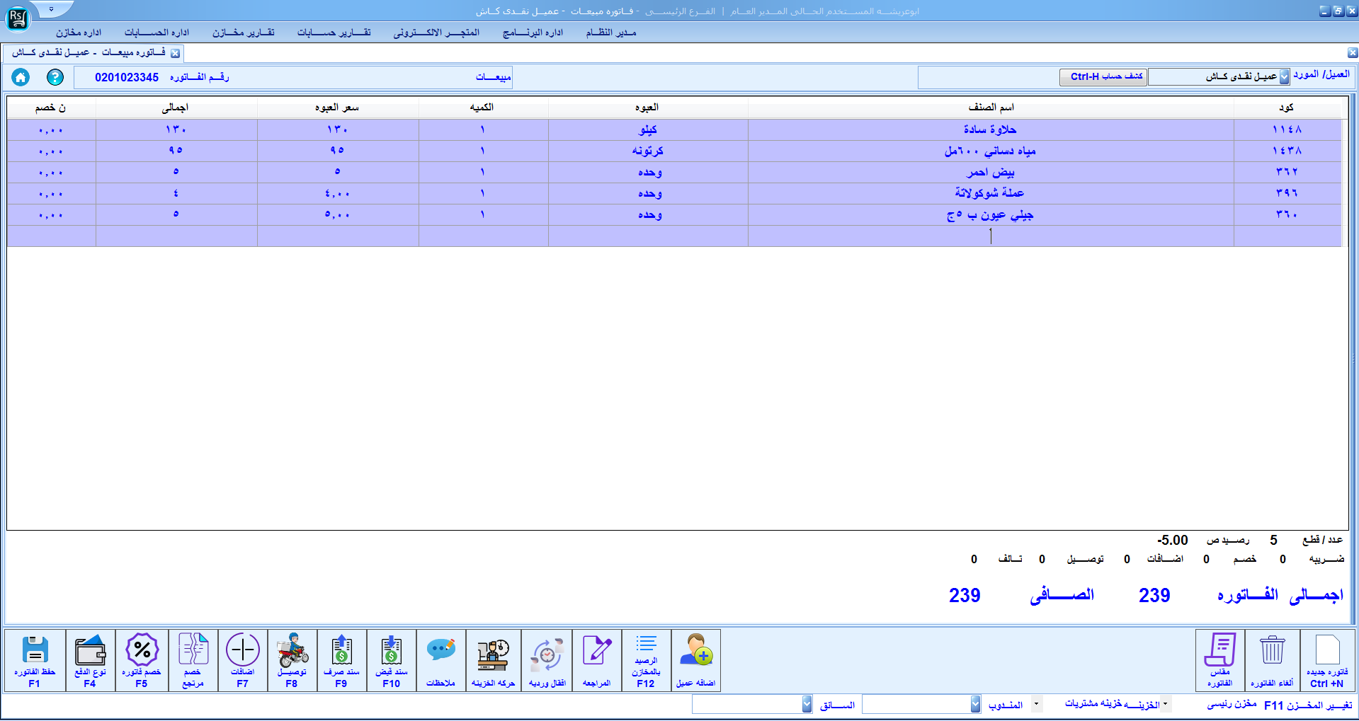Expand the small arrow beside المندوب label
The height and width of the screenshot is (721, 1359).
tap(1037, 704)
